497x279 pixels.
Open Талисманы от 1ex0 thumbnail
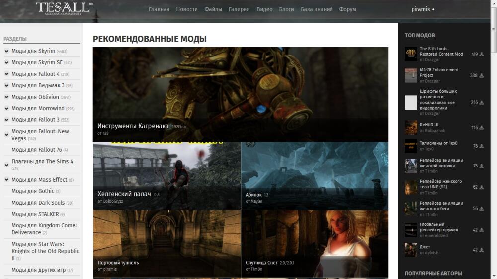click(x=411, y=146)
